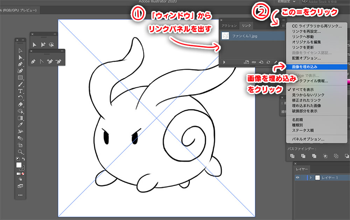Expand link info triangle in Links panel
Screen dimensions: 350x220
click(224, 62)
